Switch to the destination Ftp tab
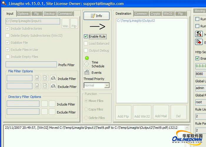The height and width of the screenshot is (147, 206). click(x=180, y=14)
